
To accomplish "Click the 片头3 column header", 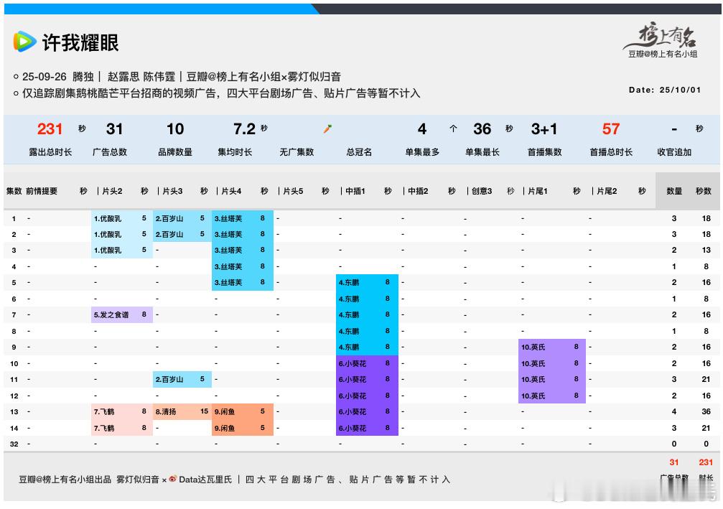I will tap(172, 191).
